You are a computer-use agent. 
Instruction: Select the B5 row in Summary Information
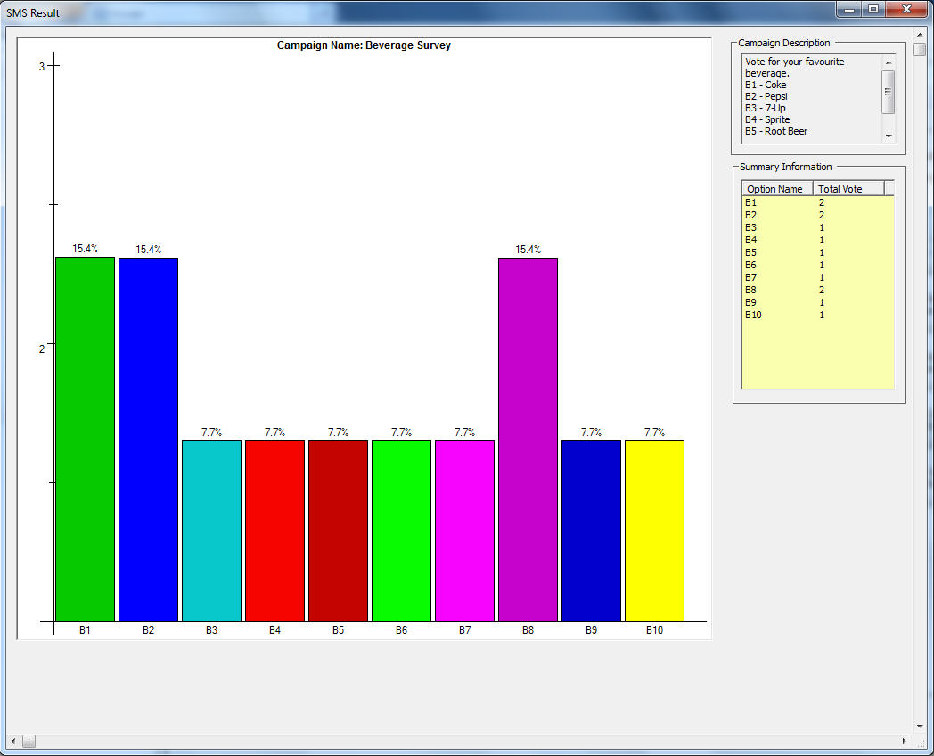[x=818, y=252]
